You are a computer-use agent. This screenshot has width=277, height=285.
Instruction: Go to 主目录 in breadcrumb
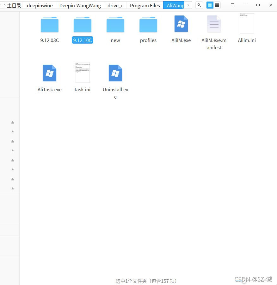tap(14, 5)
